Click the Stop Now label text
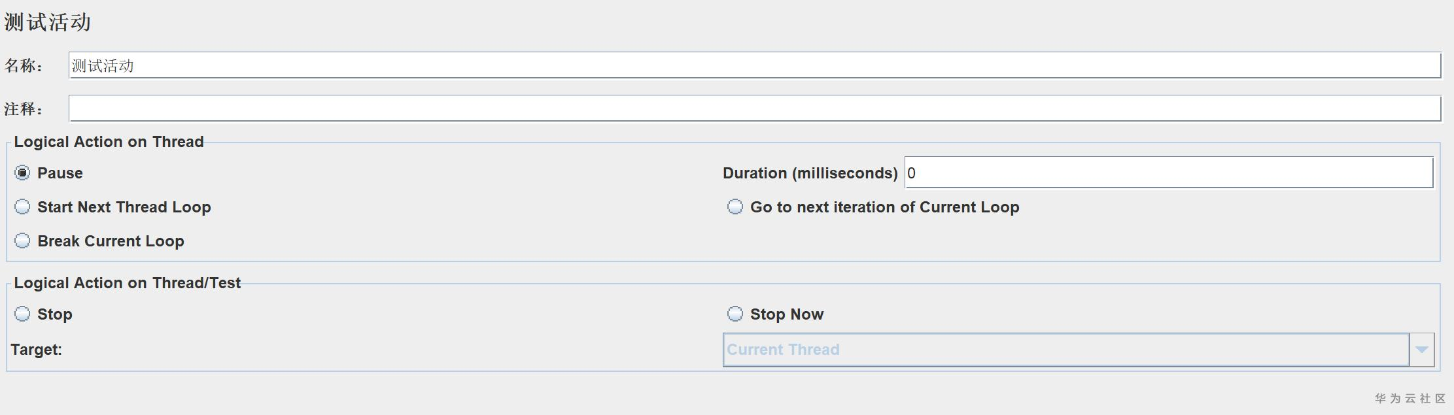Image resolution: width=1454 pixels, height=415 pixels. [x=787, y=314]
